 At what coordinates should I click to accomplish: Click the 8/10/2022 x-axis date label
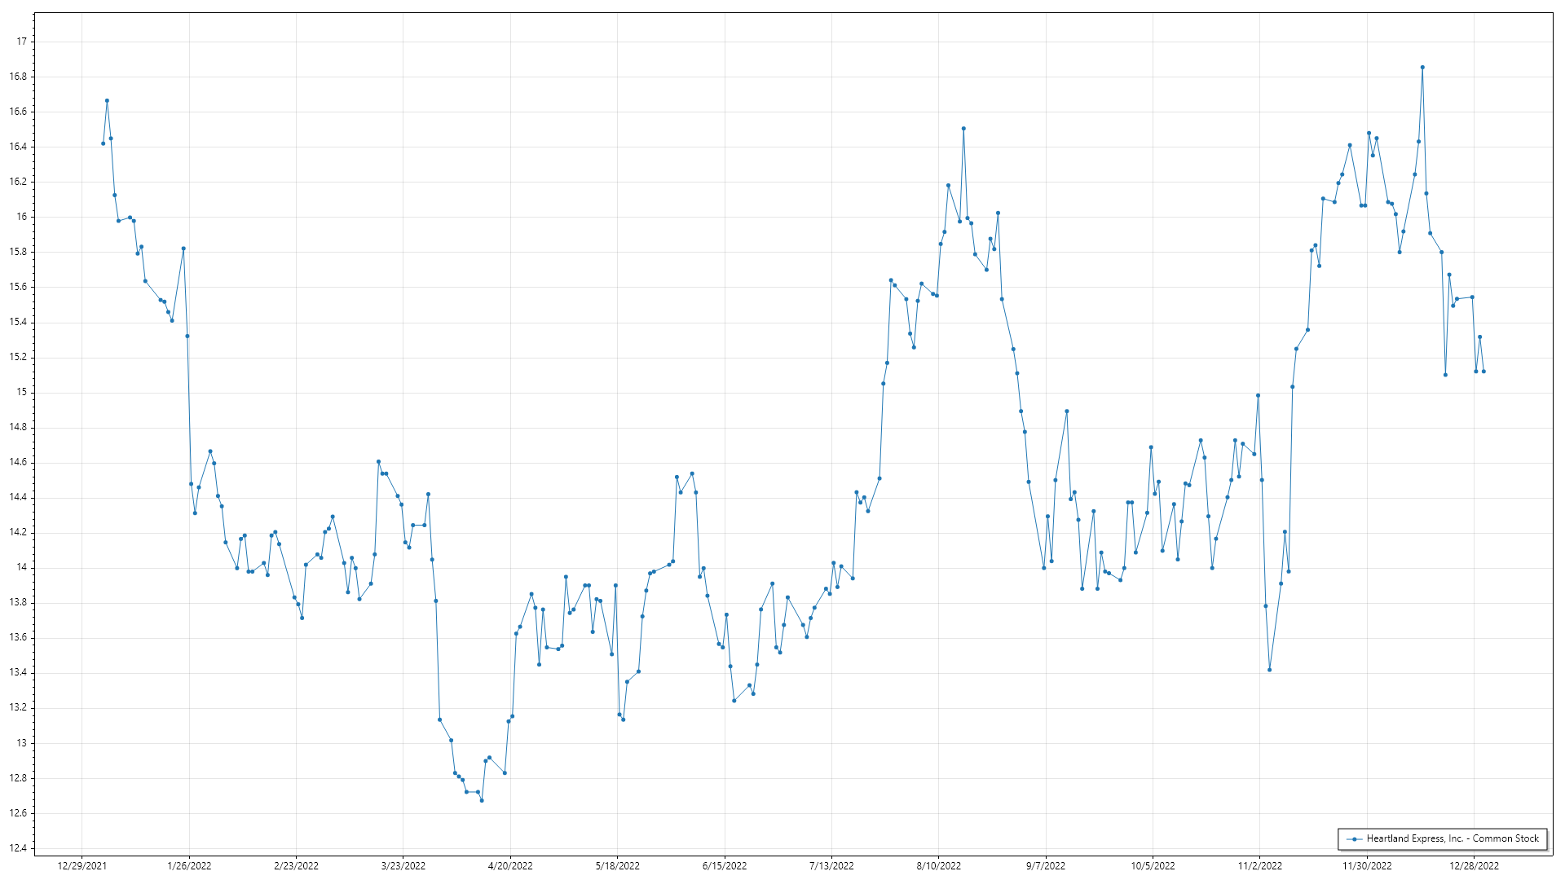(938, 866)
